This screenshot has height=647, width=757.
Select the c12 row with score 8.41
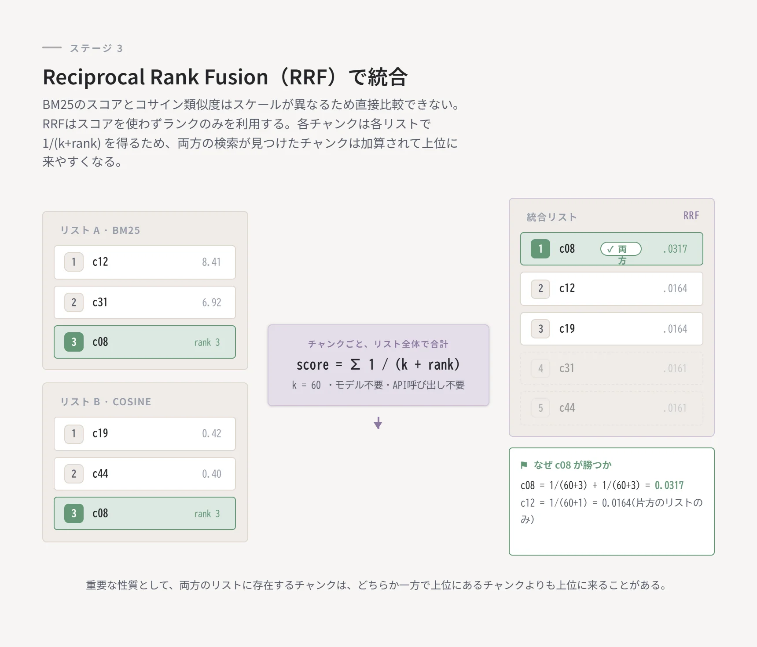click(x=145, y=262)
